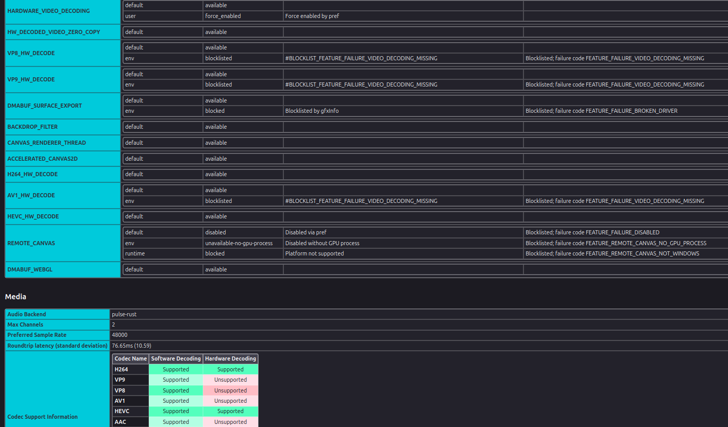The image size is (728, 427).
Task: Select the H264 codec name cell
Action: 131,369
